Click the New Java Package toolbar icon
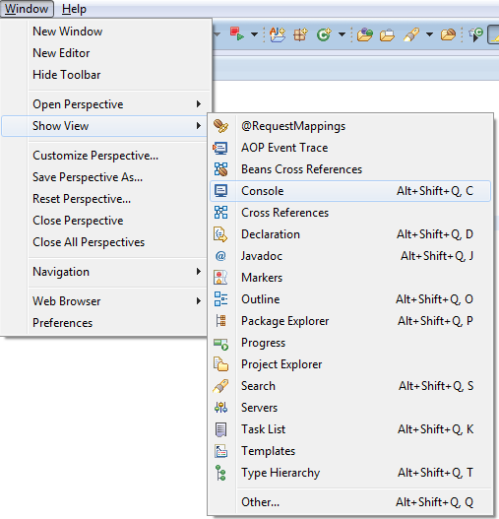This screenshot has width=499, height=519. 300,34
